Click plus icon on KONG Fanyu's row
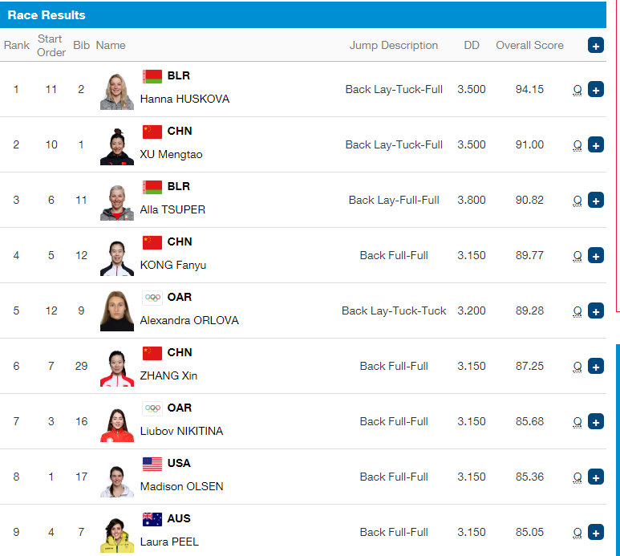620x556 pixels. 595,255
